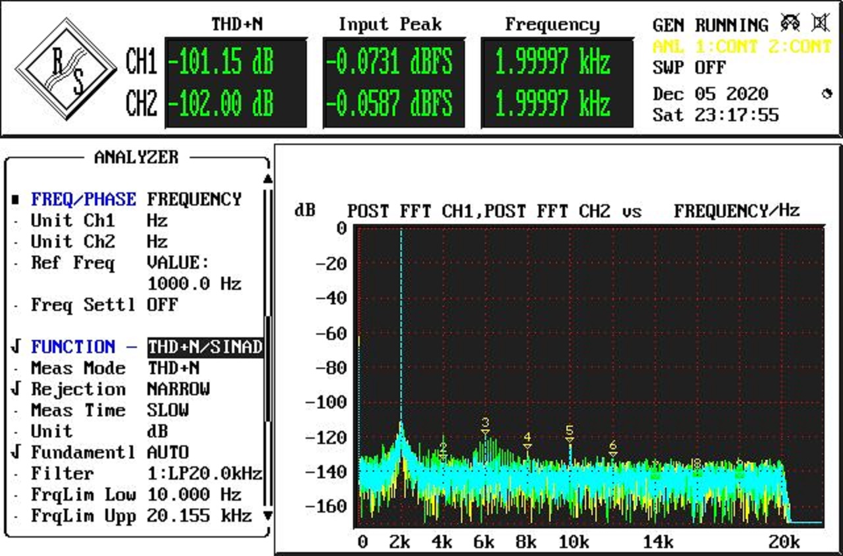The height and width of the screenshot is (556, 843).
Task: Click the -60 label on the dB axis
Action: (331, 333)
